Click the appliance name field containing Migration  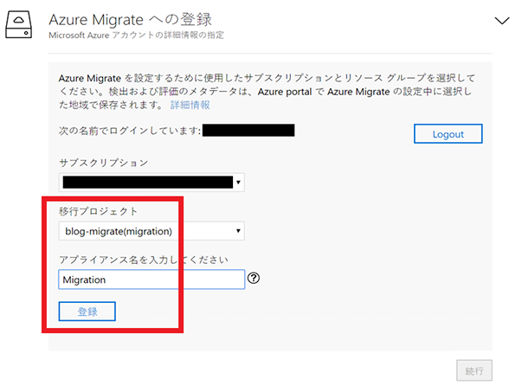click(151, 280)
